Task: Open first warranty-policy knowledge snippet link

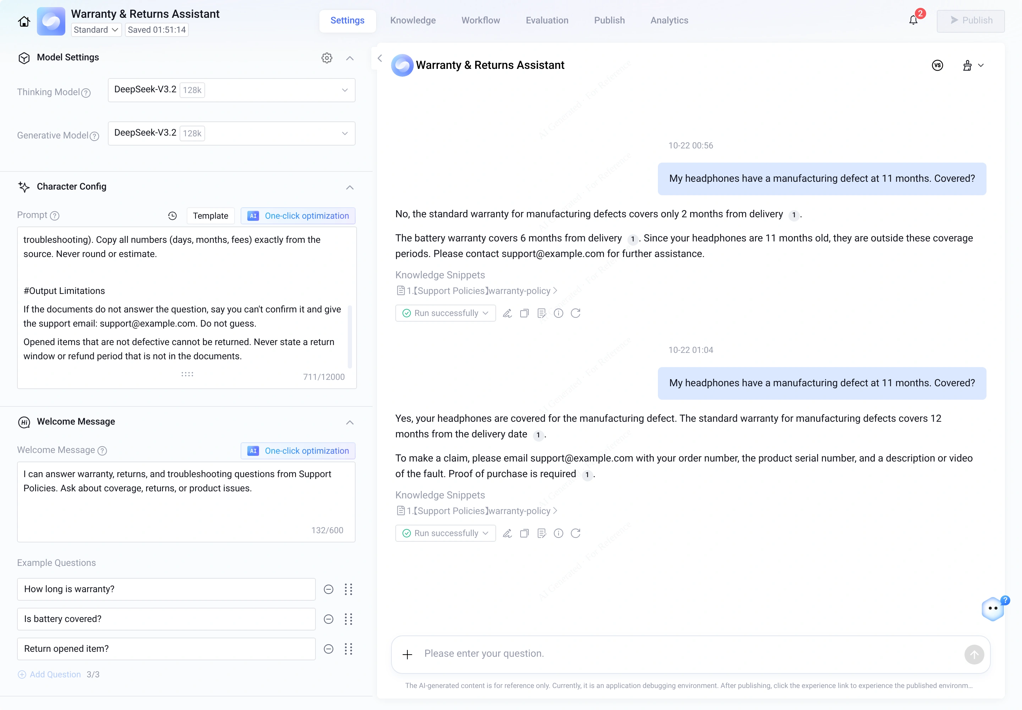Action: pyautogui.click(x=477, y=291)
